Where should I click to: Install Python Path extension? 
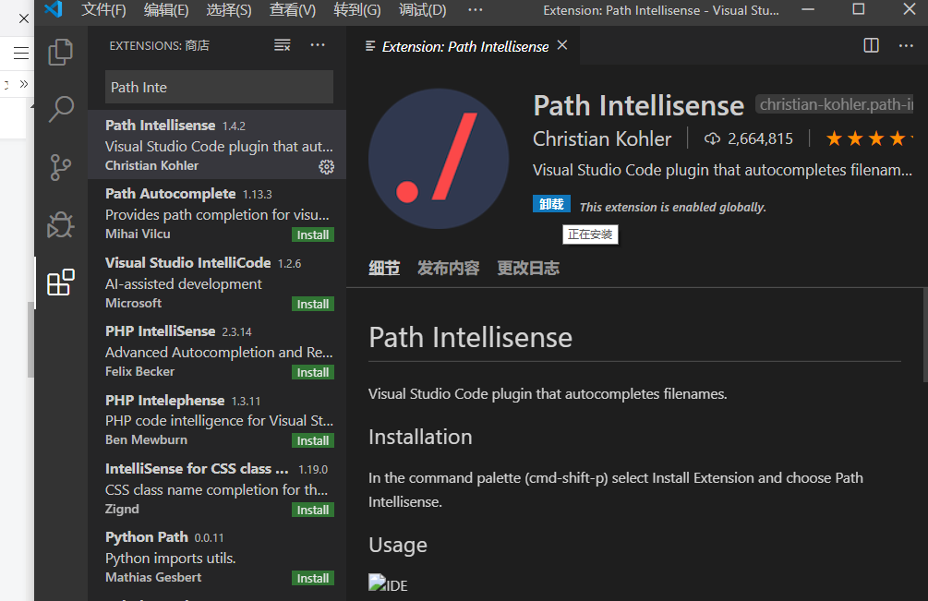tap(312, 578)
